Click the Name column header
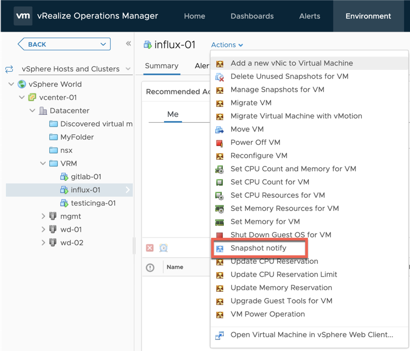Viewport: 410px width, 351px height. tap(175, 267)
